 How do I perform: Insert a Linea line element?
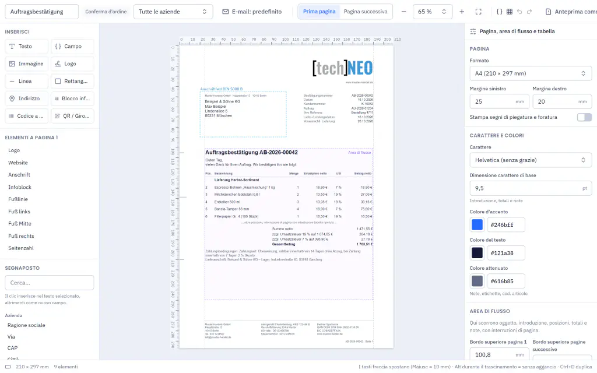(x=27, y=81)
